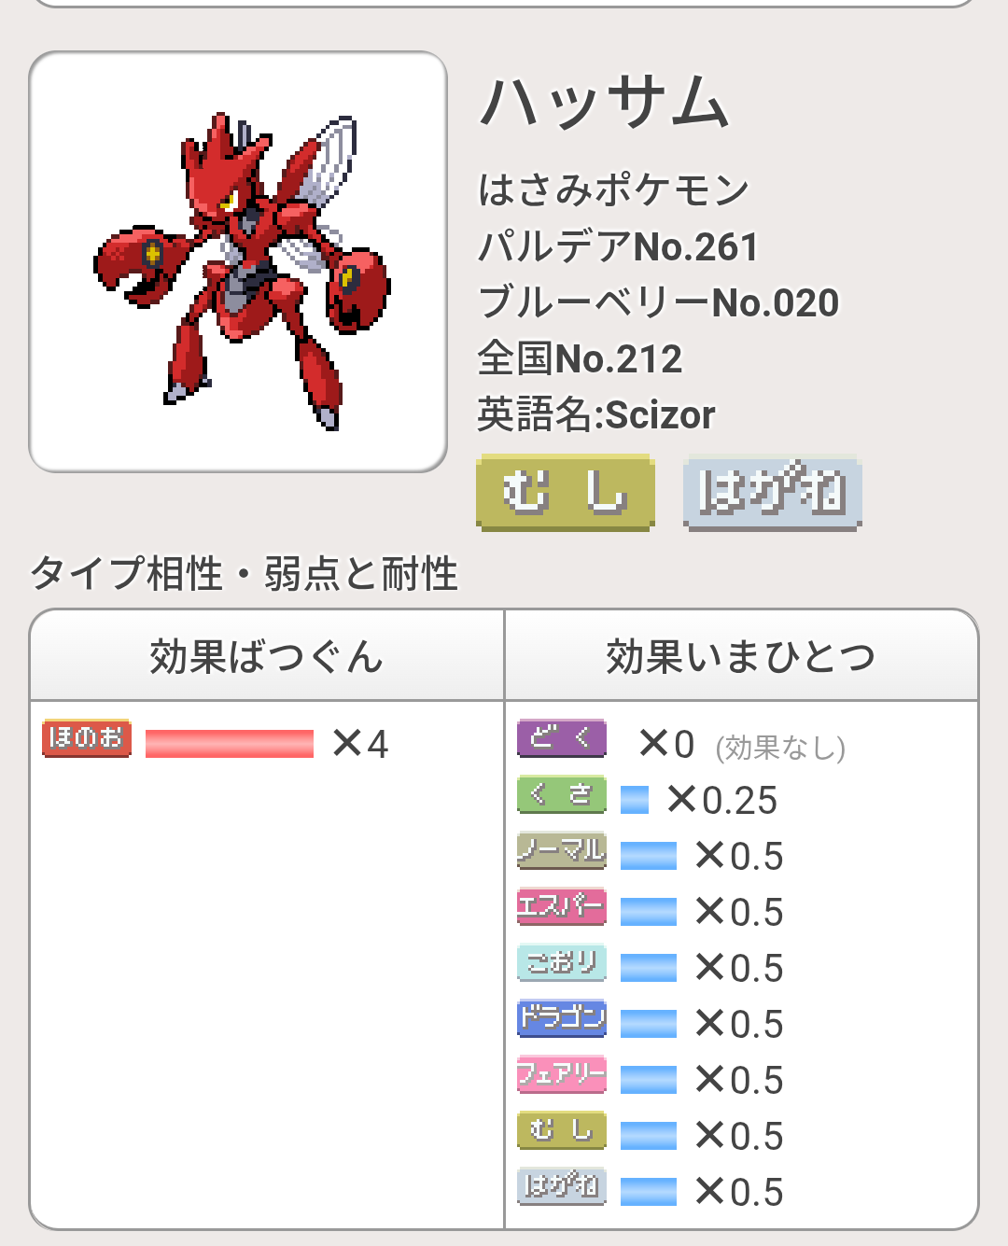Select the エスパー type icon
The image size is (1008, 1246).
click(562, 906)
